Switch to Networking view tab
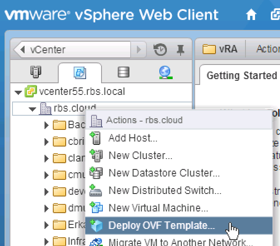The image size is (280, 246). 166,72
